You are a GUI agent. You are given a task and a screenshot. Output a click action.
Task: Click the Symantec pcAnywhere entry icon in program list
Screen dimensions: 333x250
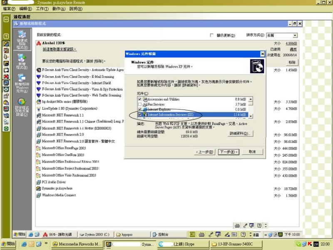tap(38, 189)
